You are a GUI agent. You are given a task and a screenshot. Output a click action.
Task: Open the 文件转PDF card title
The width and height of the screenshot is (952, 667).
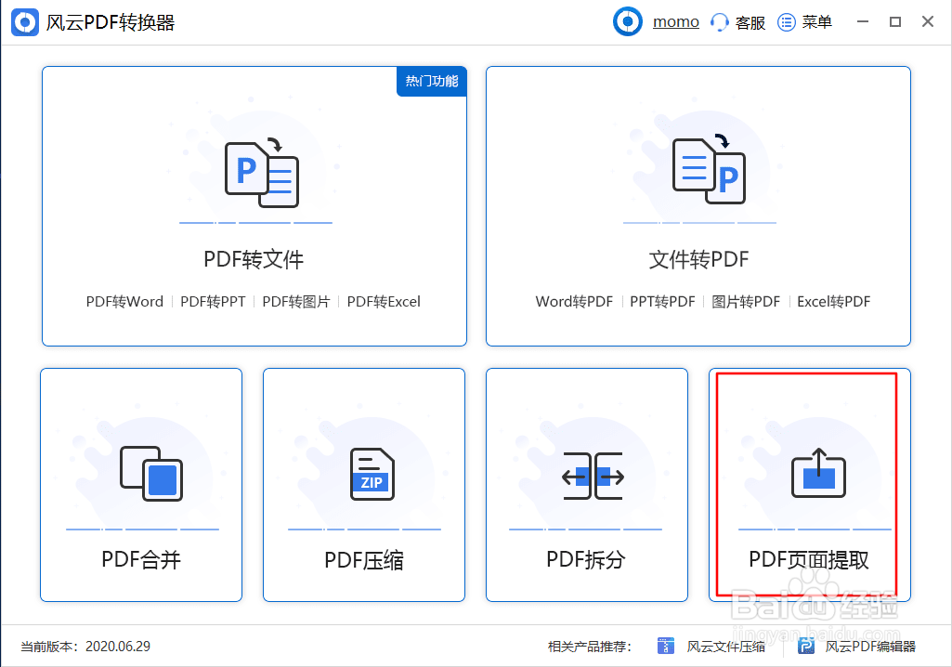(698, 259)
